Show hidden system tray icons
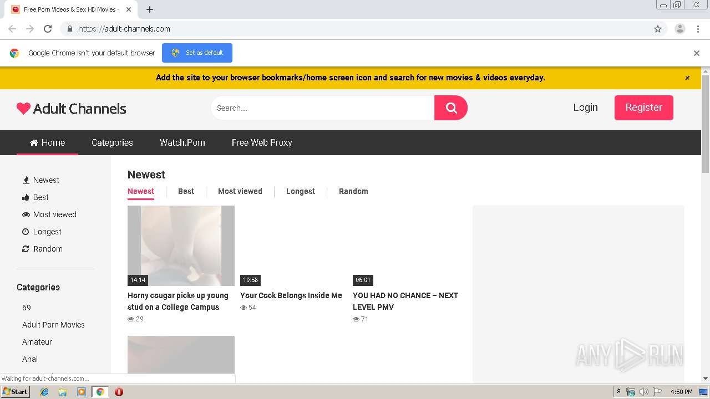The height and width of the screenshot is (399, 710). click(x=618, y=392)
